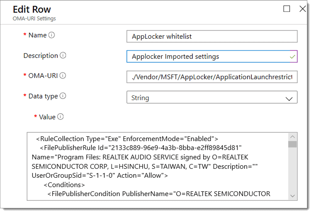Click the 'OMA-URI Settings' subtitle text
The width and height of the screenshot is (312, 213).
pyautogui.click(x=34, y=19)
